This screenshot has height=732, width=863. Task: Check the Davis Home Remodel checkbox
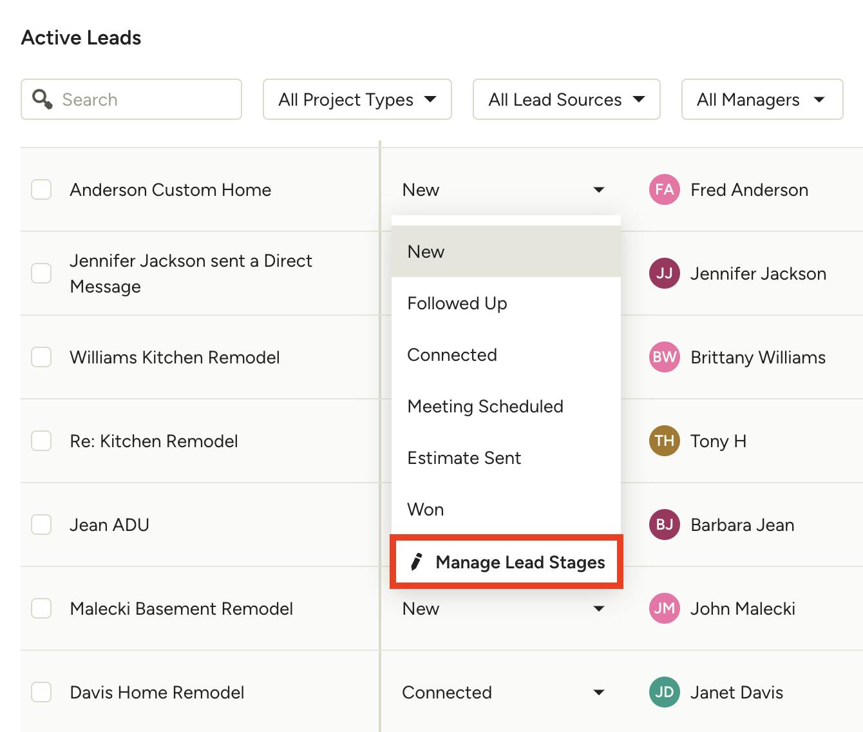41,692
